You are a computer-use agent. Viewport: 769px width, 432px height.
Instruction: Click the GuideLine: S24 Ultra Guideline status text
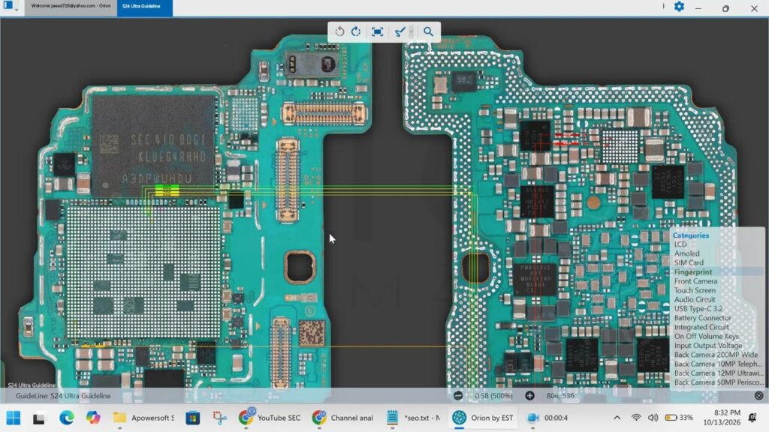63,396
